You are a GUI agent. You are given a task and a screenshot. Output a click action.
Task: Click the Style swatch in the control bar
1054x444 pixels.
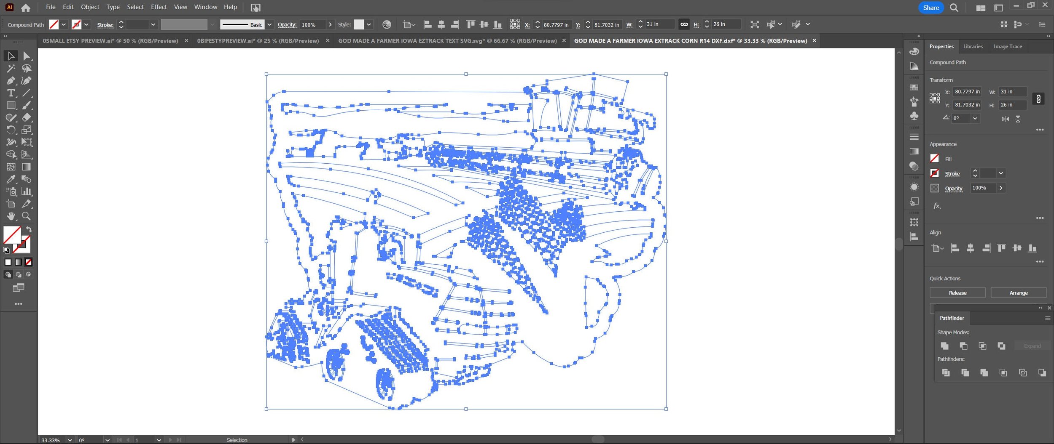coord(359,24)
